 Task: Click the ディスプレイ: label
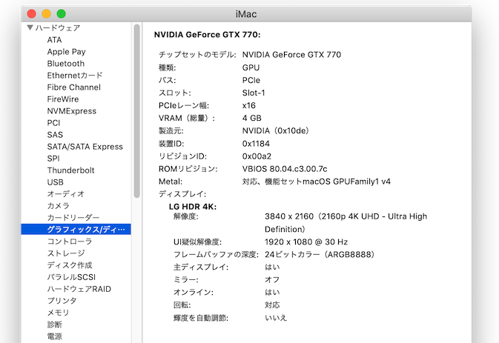click(x=182, y=194)
